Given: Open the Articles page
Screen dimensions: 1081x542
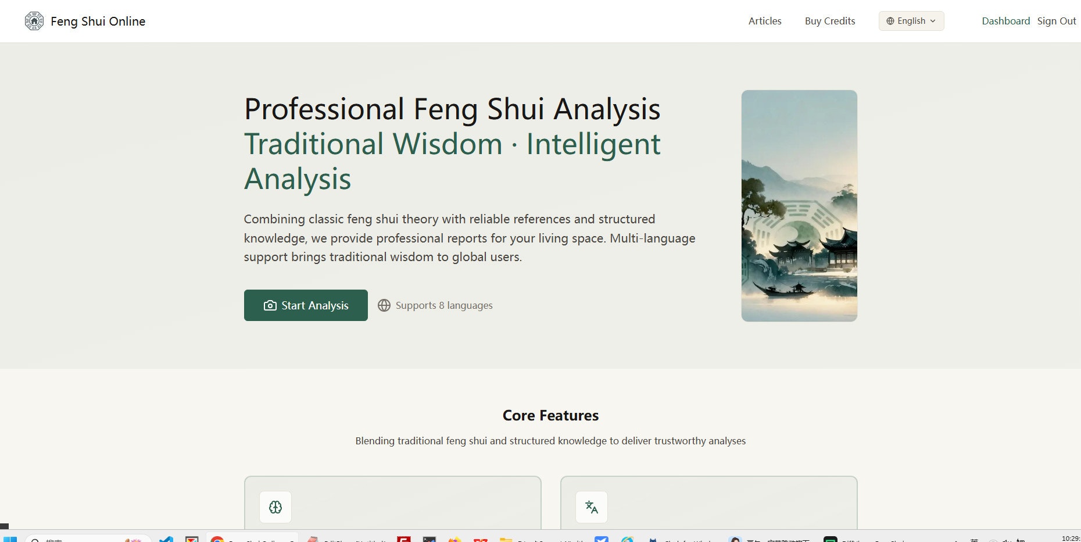Looking at the screenshot, I should [x=764, y=21].
